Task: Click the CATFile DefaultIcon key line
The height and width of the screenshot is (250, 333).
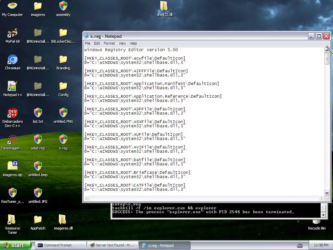Action: pos(135,185)
